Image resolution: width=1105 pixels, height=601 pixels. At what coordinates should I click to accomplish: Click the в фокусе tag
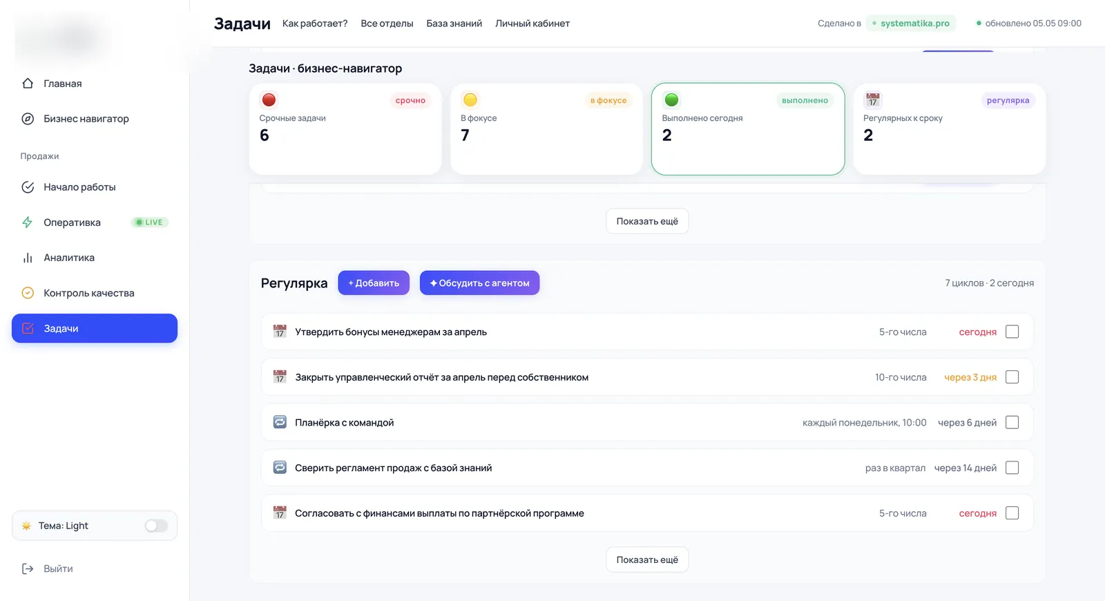[x=608, y=100]
